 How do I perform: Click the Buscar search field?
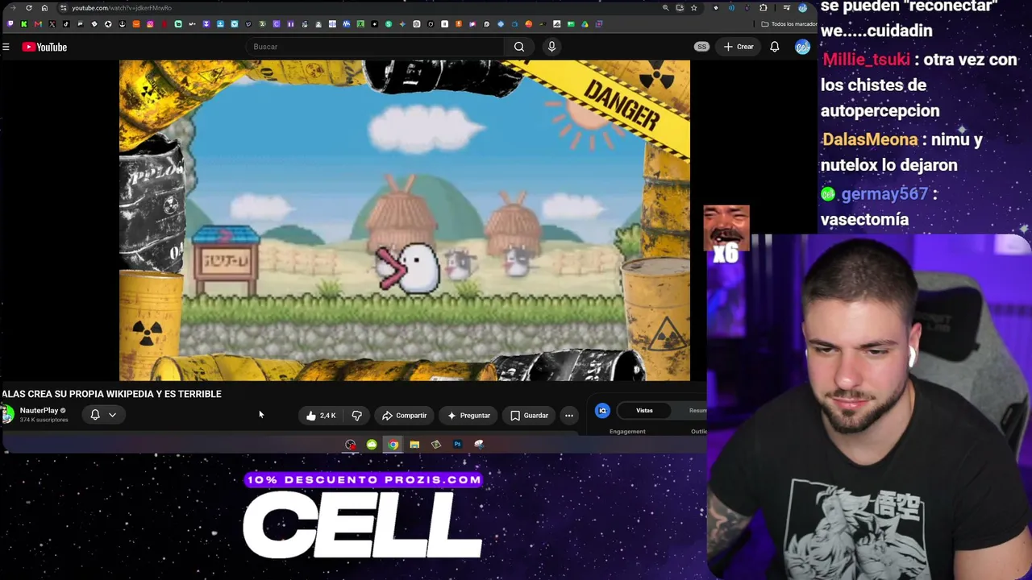[x=375, y=47]
